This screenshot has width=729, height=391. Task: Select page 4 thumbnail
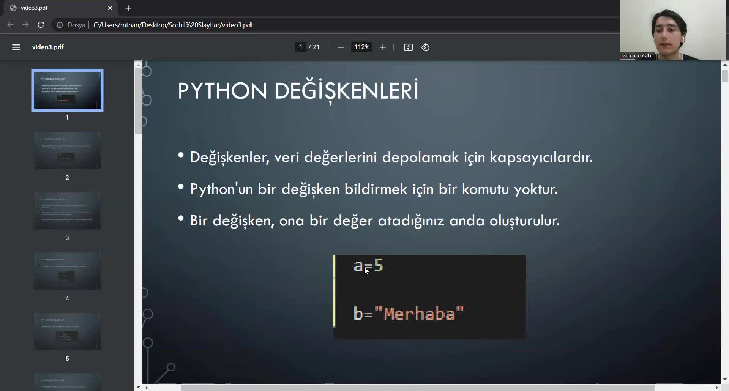click(x=68, y=271)
